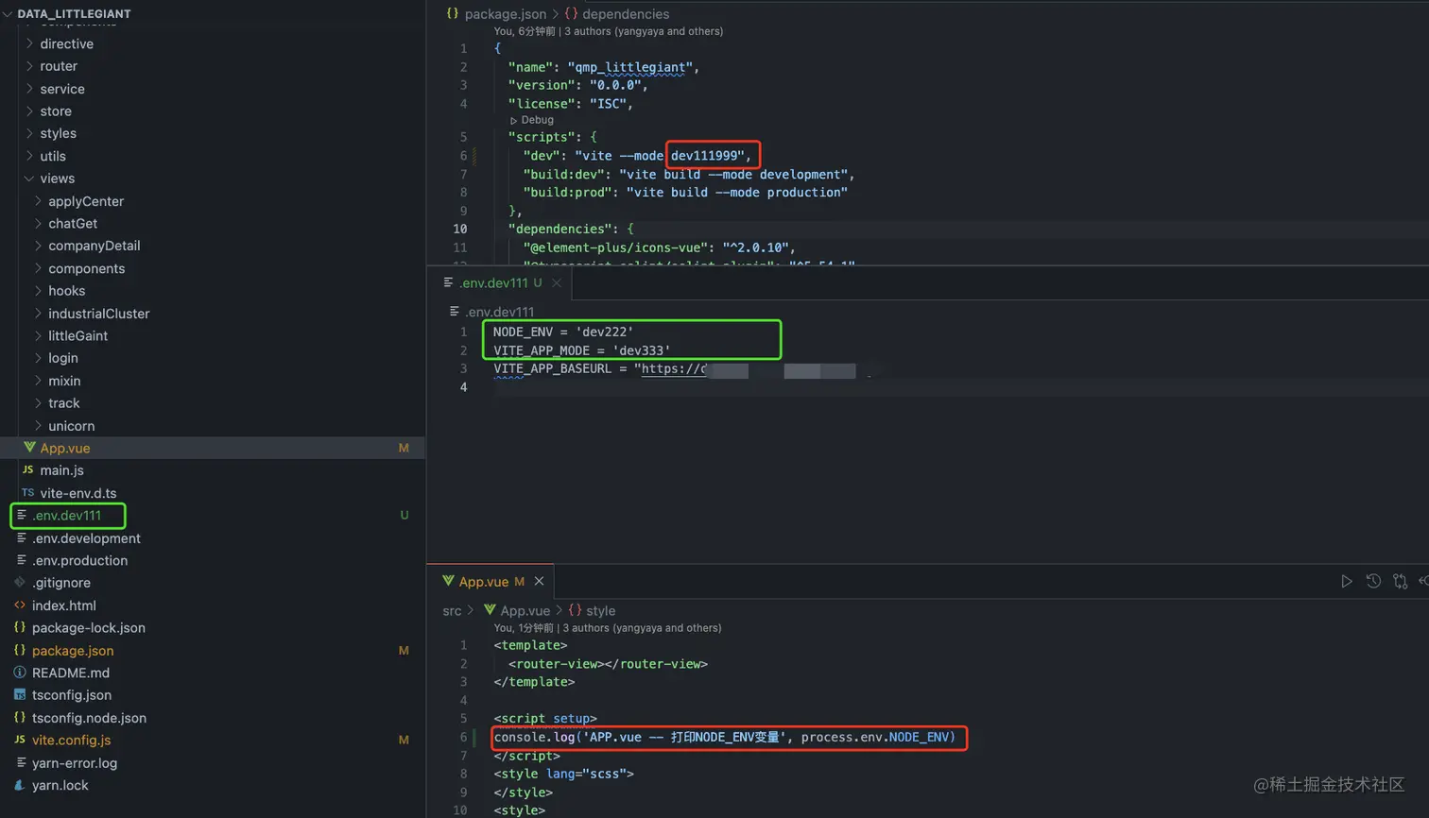1429x818 pixels.
Task: Expand the companyDetail folder
Action: [38, 246]
